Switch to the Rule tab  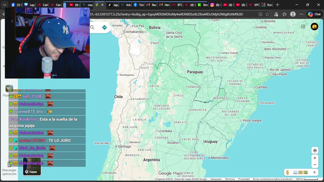click(267, 5)
